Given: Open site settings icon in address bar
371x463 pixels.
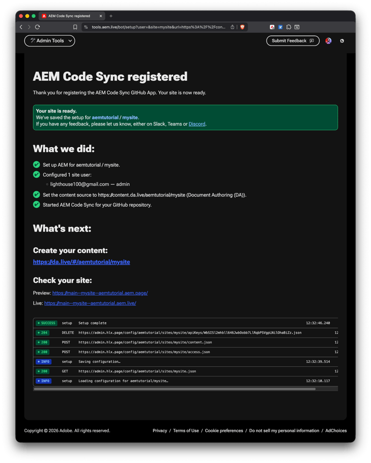Looking at the screenshot, I should tap(86, 27).
